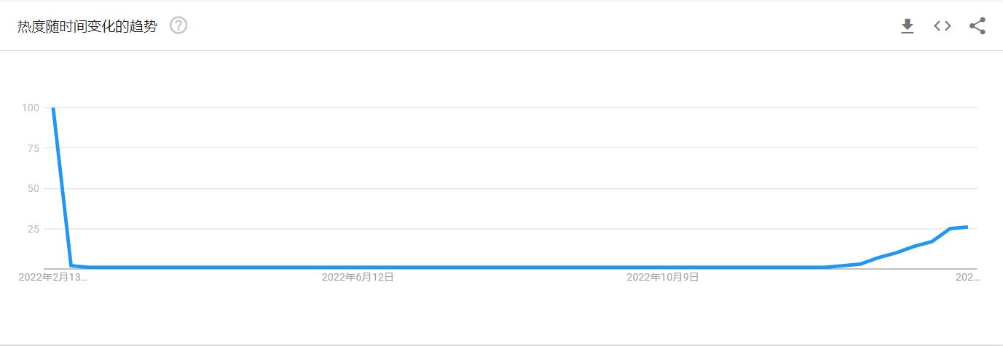
Task: Click the 75 label on y-axis
Action: click(x=33, y=148)
